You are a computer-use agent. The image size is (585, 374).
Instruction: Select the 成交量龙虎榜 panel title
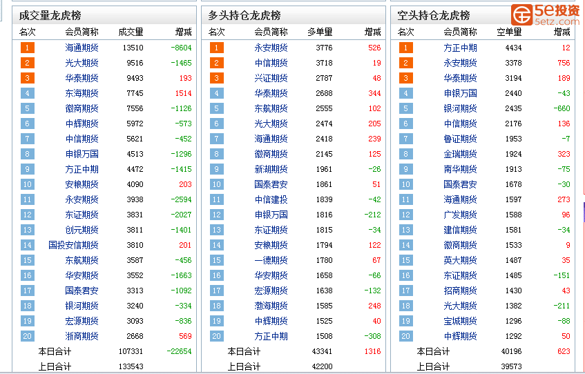(x=50, y=16)
